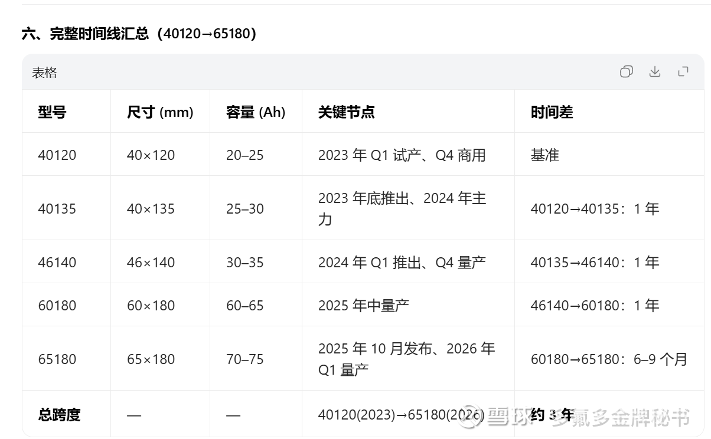Click the 型号 column header
Screen dimensions: 711x439
click(52, 112)
